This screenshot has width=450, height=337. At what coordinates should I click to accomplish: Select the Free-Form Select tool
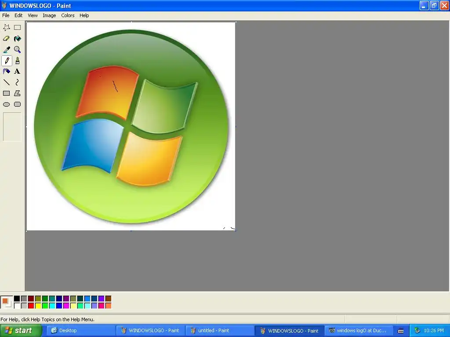point(6,28)
